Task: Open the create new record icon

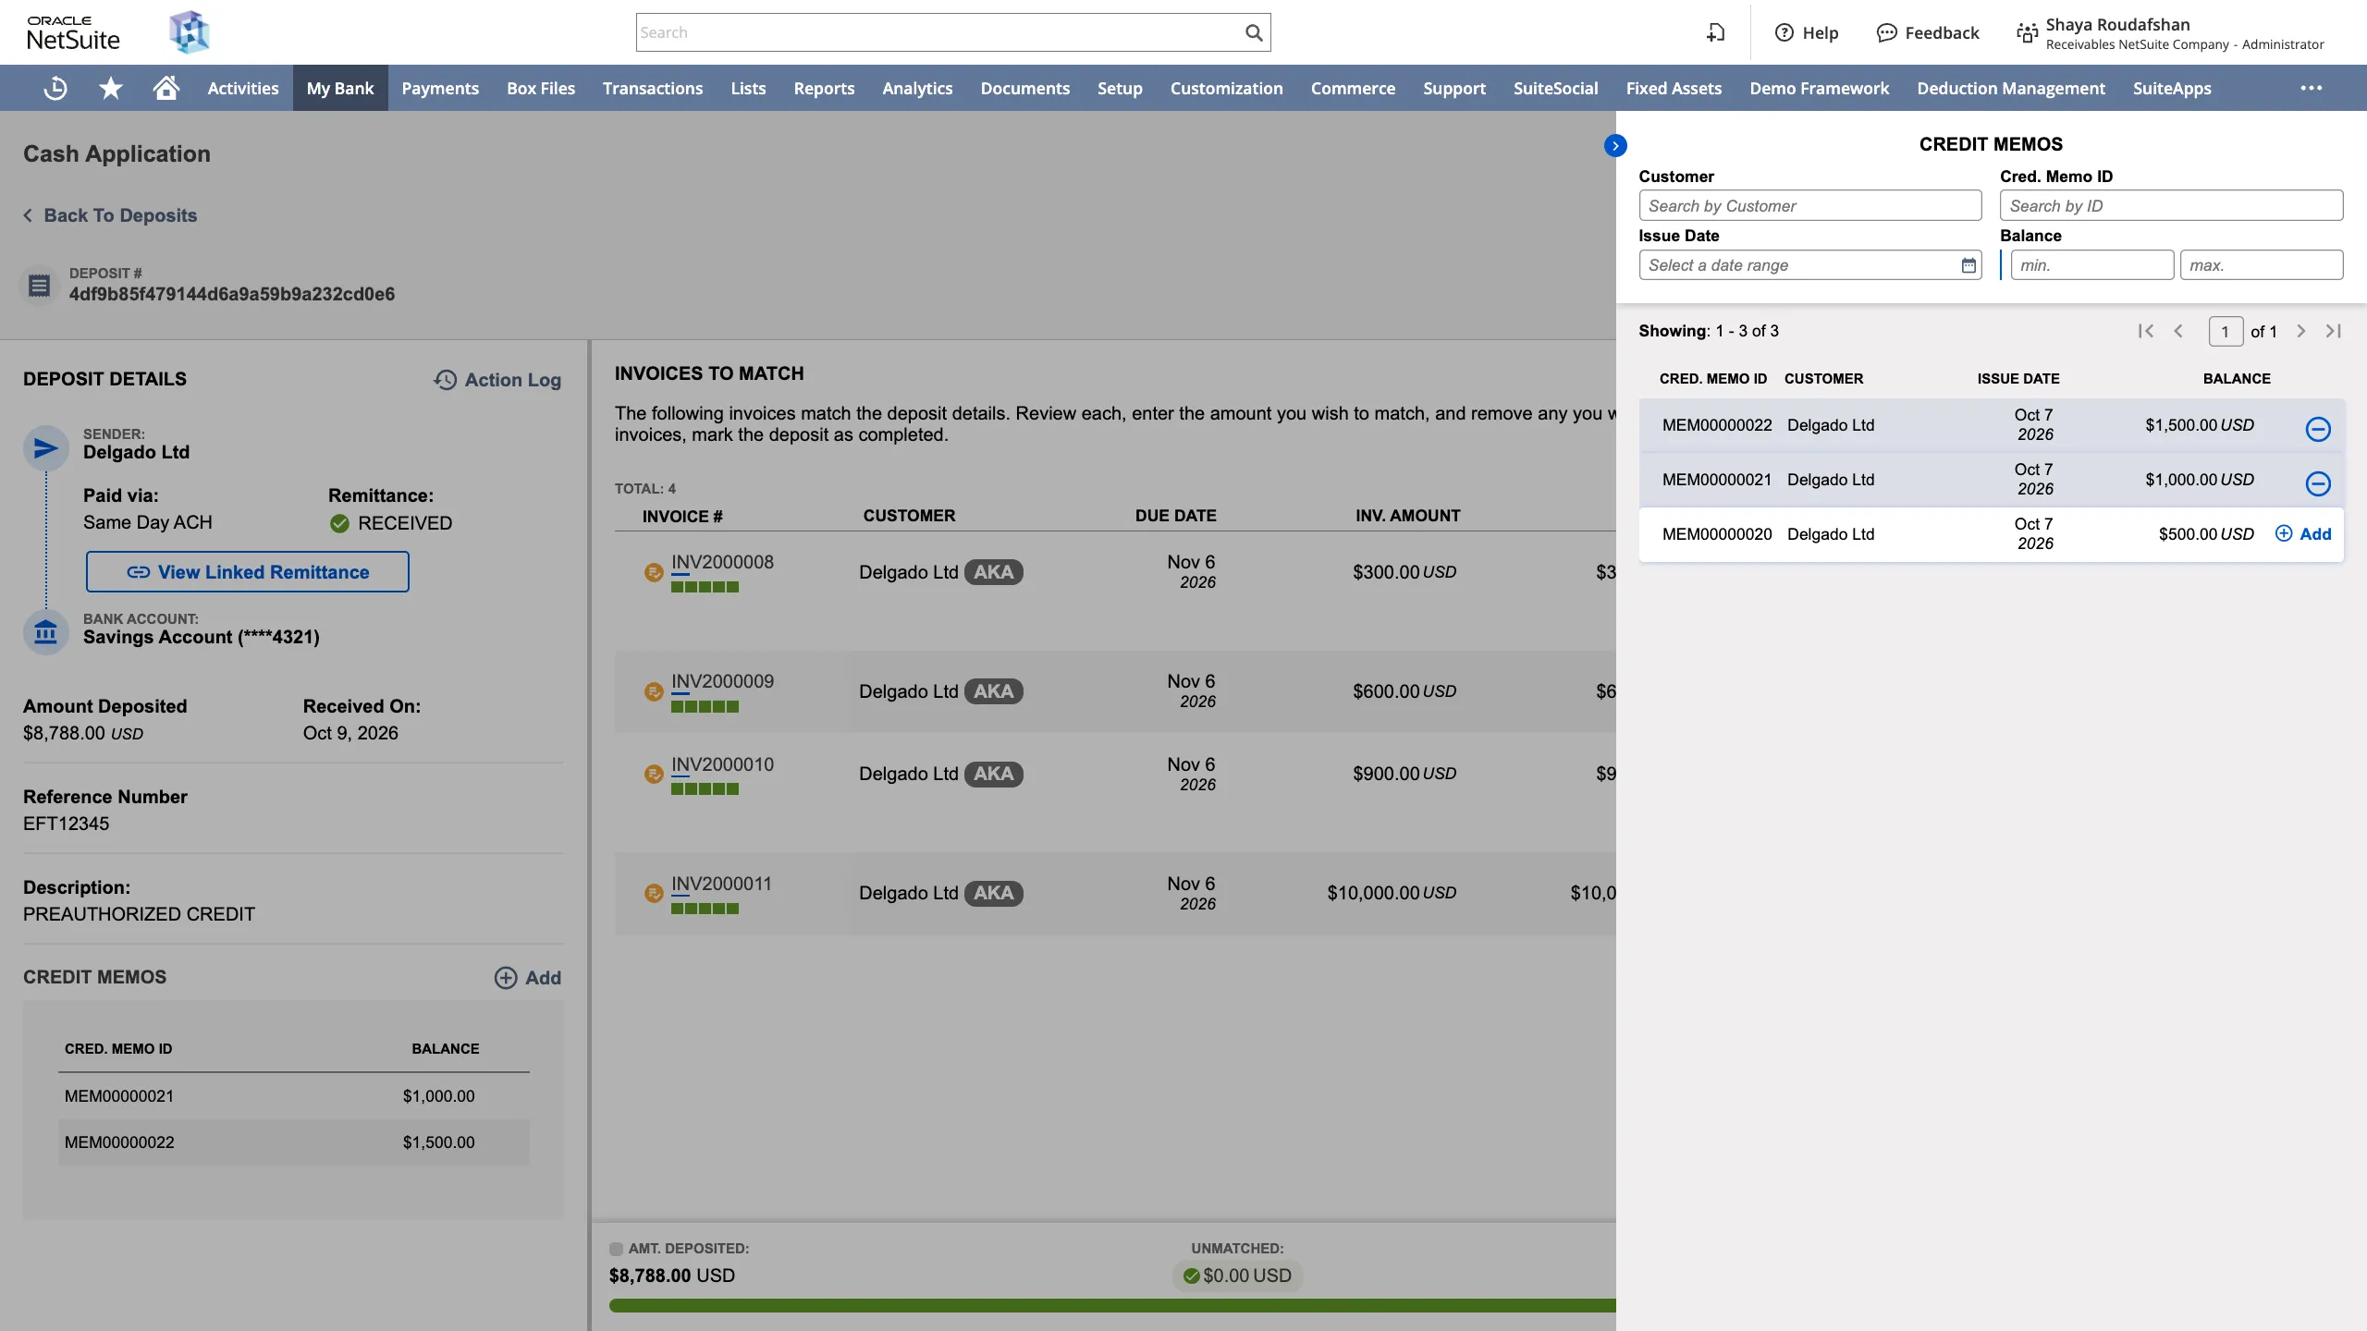Action: [x=1716, y=33]
